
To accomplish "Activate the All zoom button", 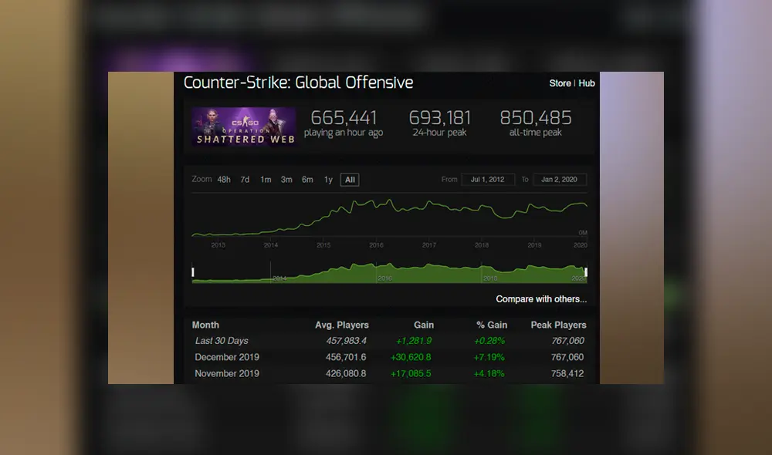I will pyautogui.click(x=349, y=179).
